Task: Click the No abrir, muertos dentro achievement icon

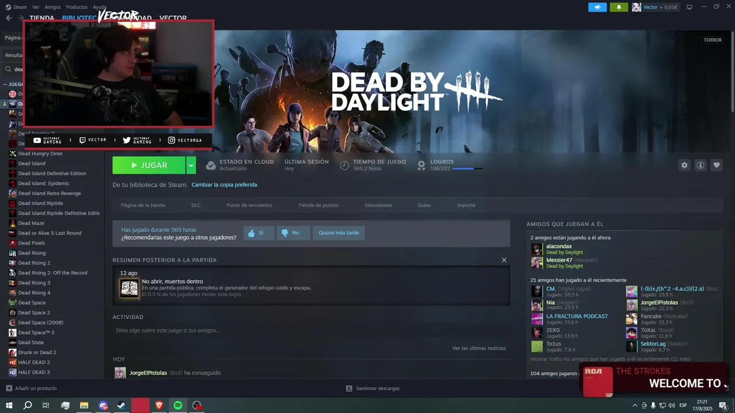Action: click(129, 288)
